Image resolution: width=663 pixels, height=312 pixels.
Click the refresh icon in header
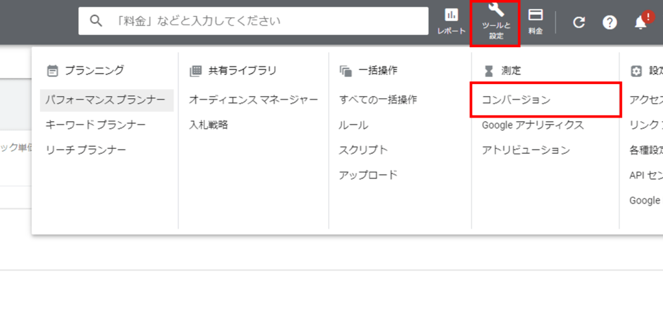coord(579,23)
